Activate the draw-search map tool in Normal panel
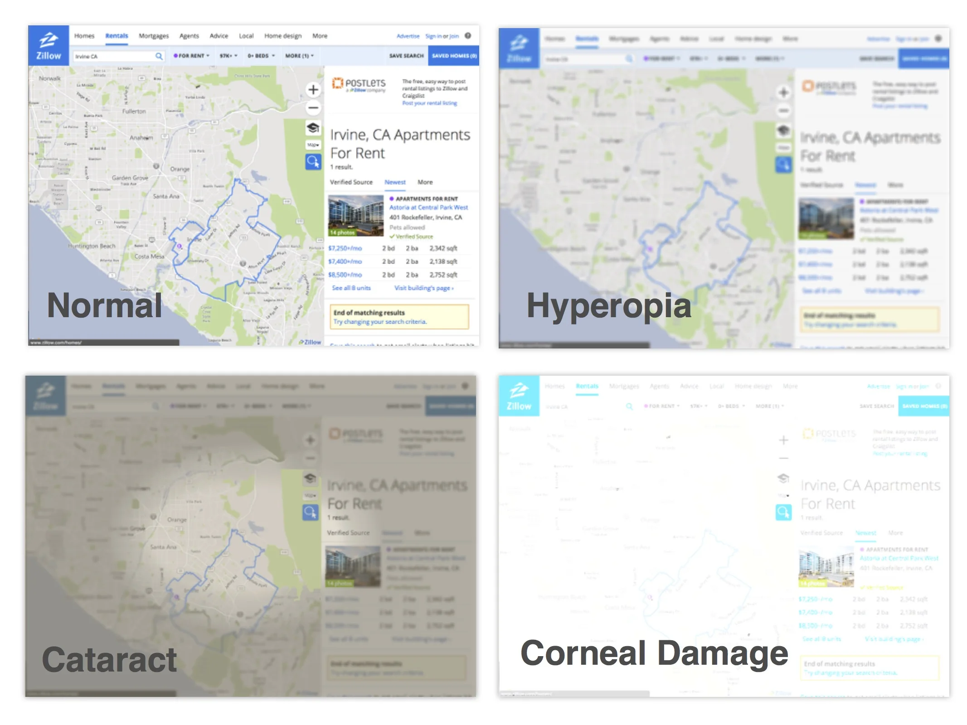Image resolution: width=967 pixels, height=725 pixels. click(313, 161)
